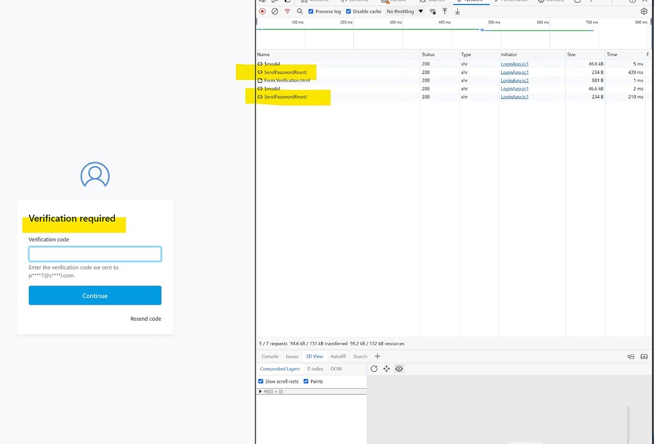This screenshot has height=444, width=654.
Task: Focus the Verification code input field
Action: 95,254
